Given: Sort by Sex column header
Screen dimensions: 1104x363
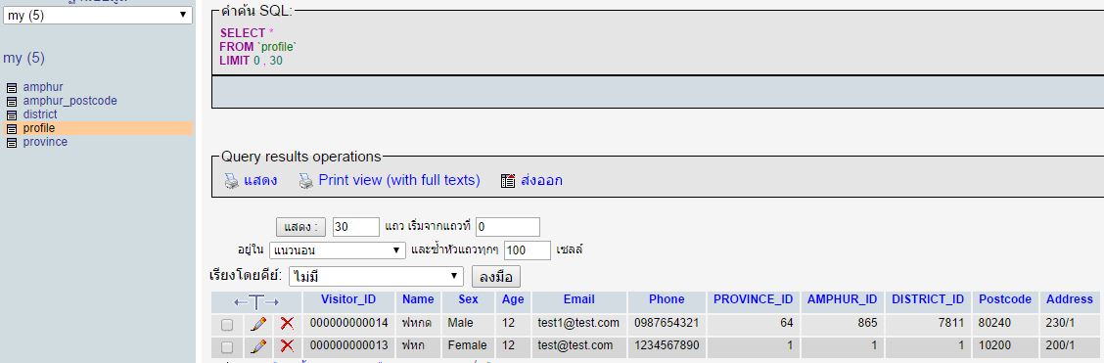Looking at the screenshot, I should tap(468, 299).
